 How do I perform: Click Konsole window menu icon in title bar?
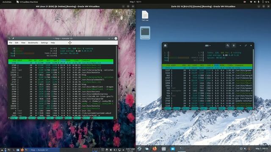10,38
